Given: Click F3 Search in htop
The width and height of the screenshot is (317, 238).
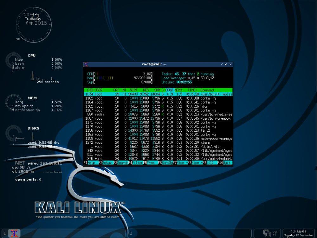Looking at the screenshot, I should click(x=121, y=163).
